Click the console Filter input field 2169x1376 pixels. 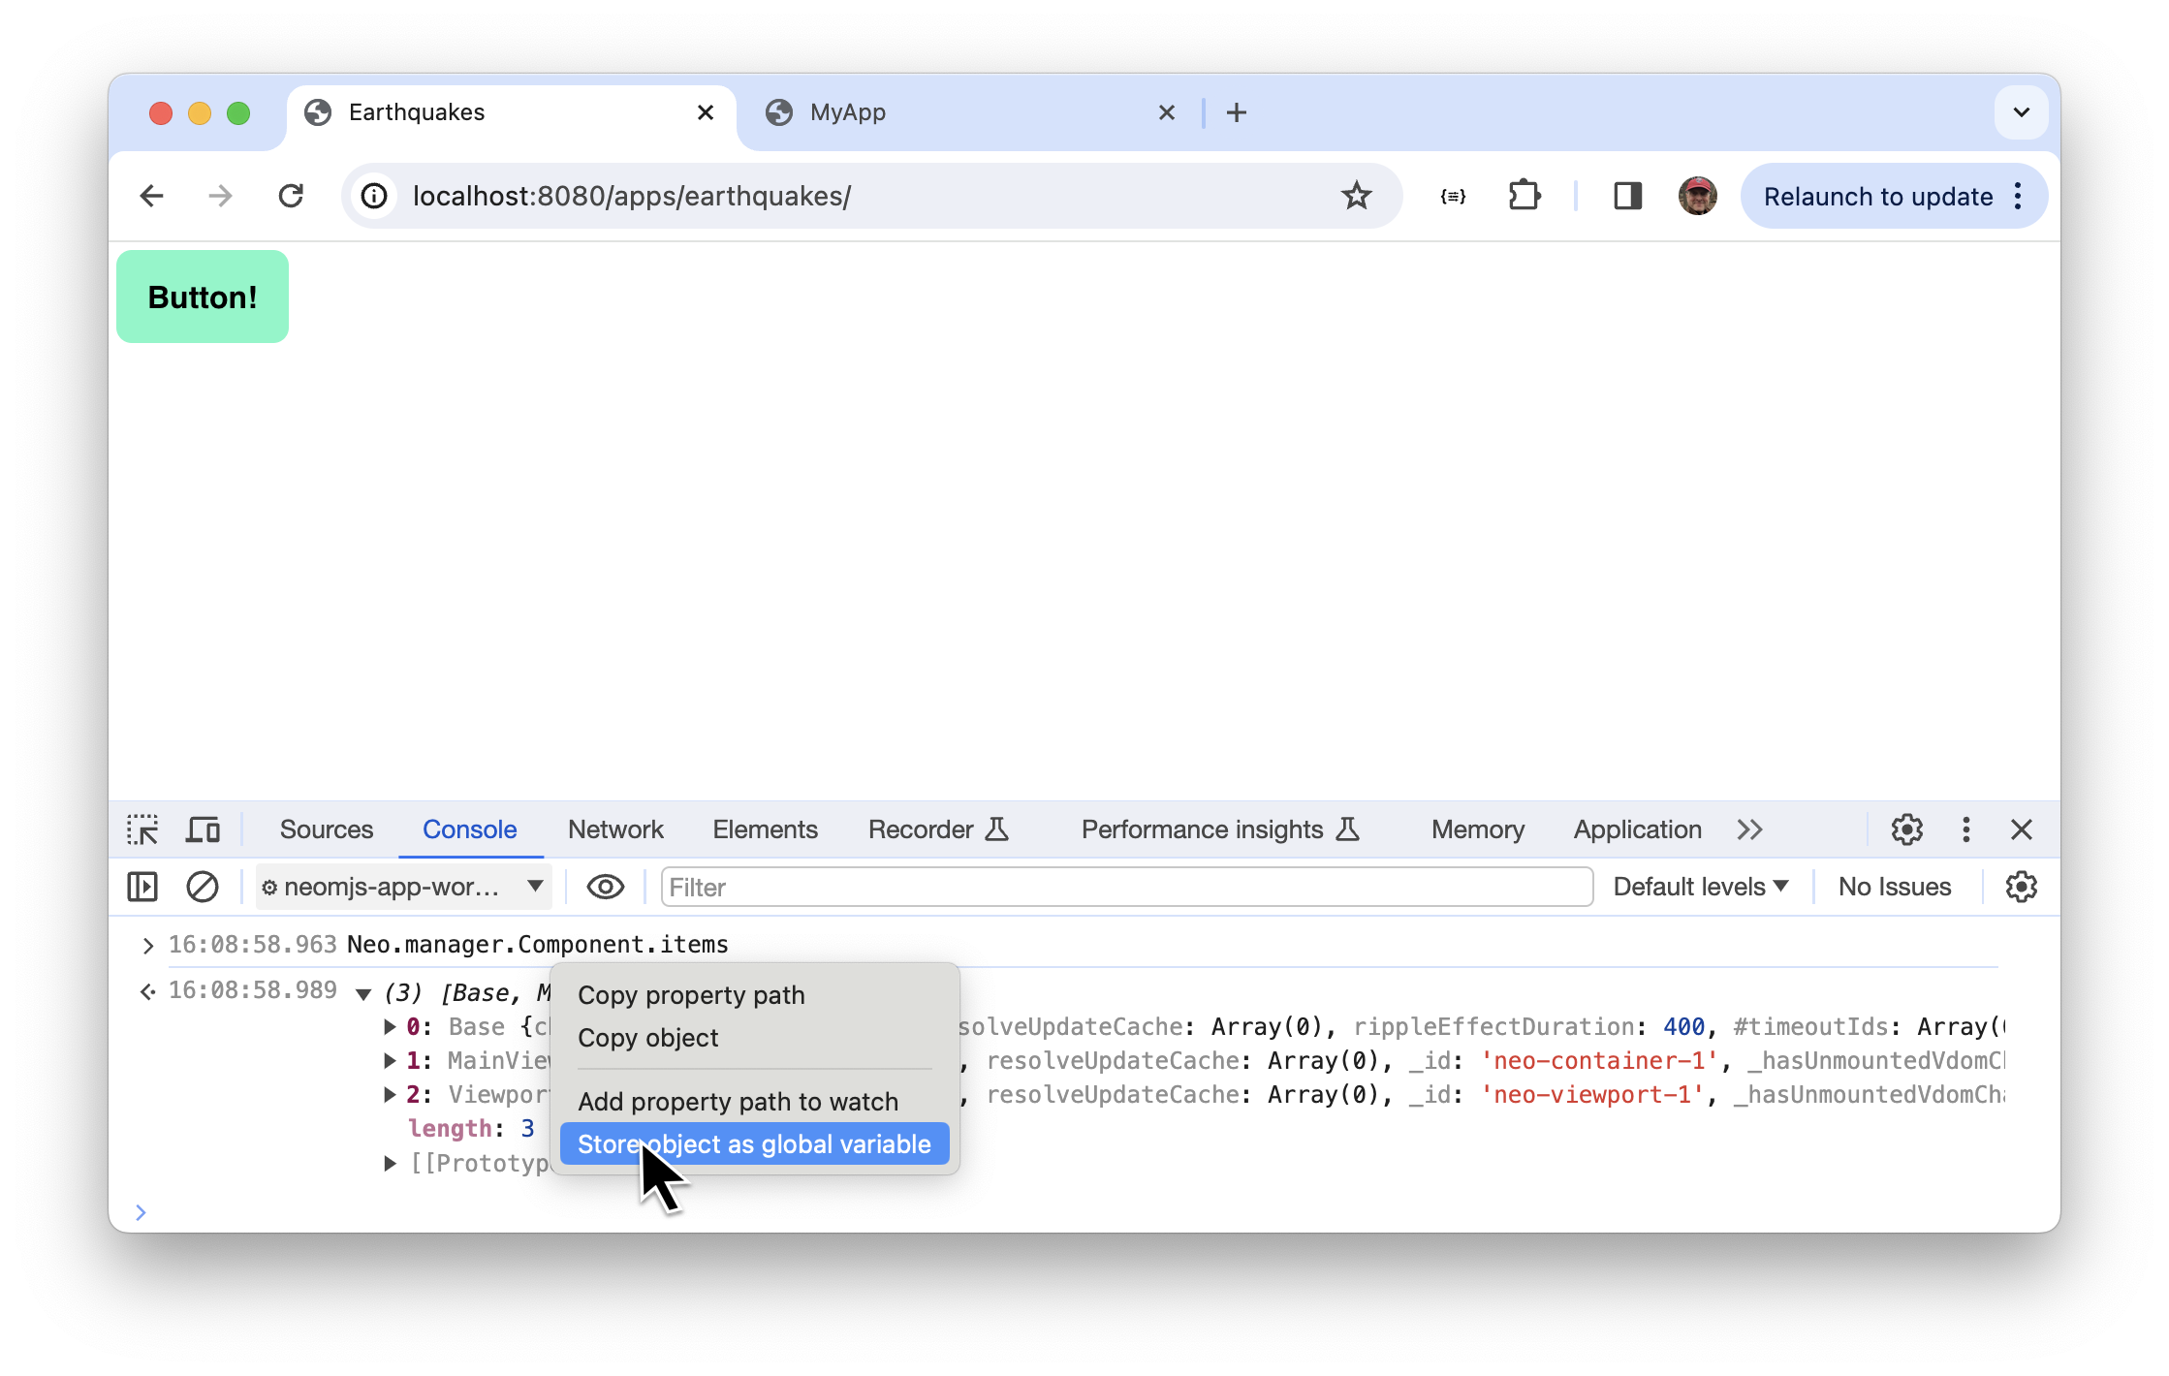pos(1126,887)
